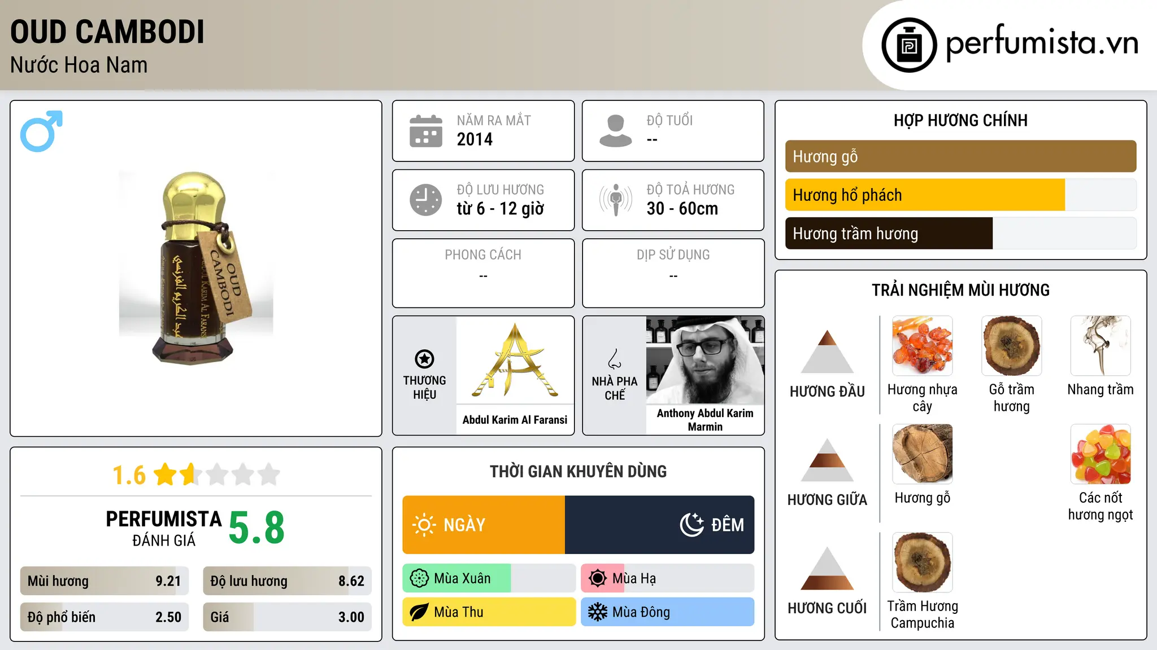This screenshot has width=1157, height=650.
Task: Click the person icon for age group
Action: [x=615, y=131]
